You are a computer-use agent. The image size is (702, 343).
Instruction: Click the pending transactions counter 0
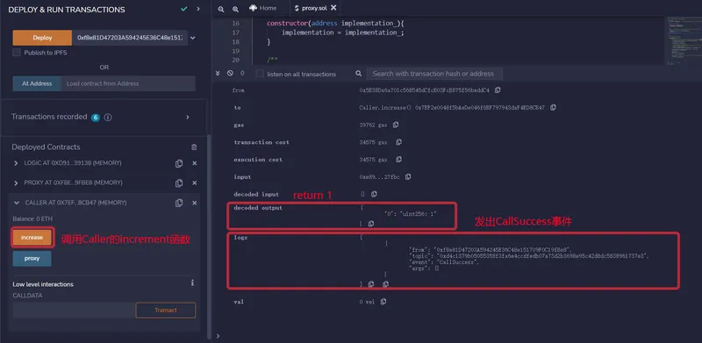(x=242, y=74)
